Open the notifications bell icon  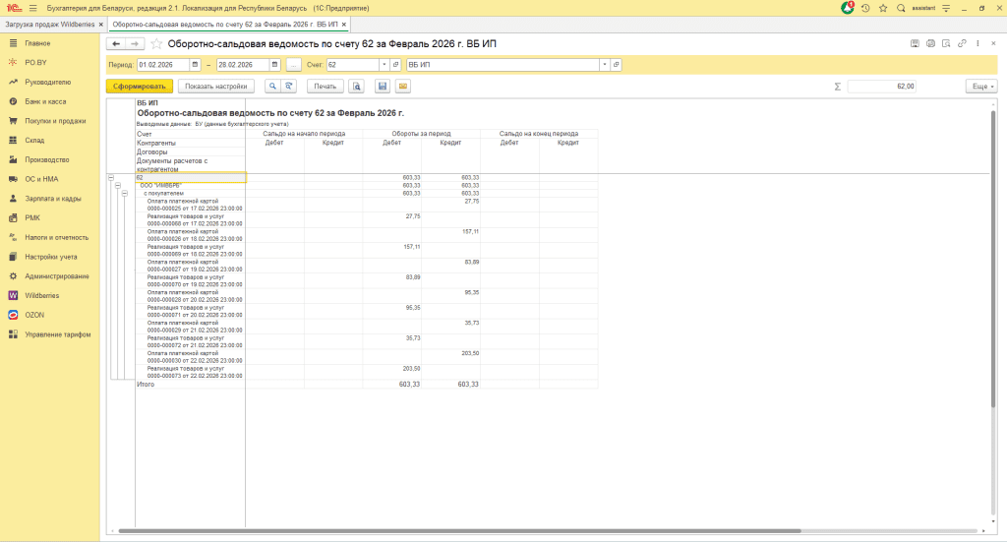848,8
